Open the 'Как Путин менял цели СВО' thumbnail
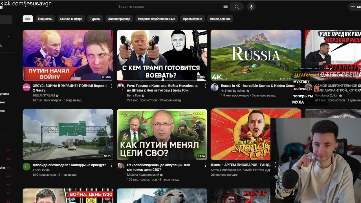This screenshot has width=361, height=203. point(162,134)
